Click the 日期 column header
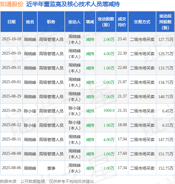 (x=11, y=22)
